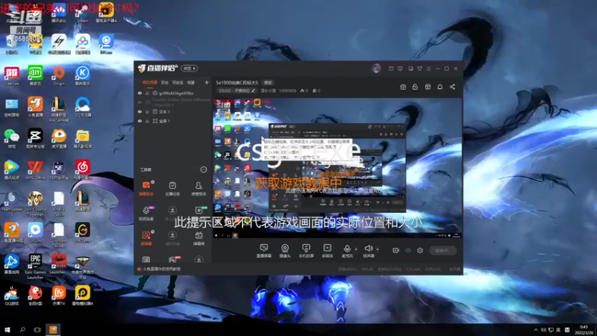Click the start streaming button

pyautogui.click(x=443, y=250)
